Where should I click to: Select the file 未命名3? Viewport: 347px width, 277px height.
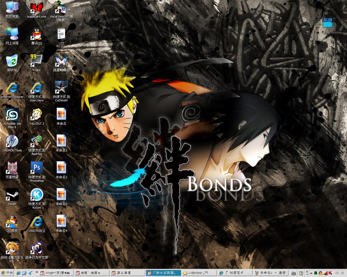pos(62,197)
